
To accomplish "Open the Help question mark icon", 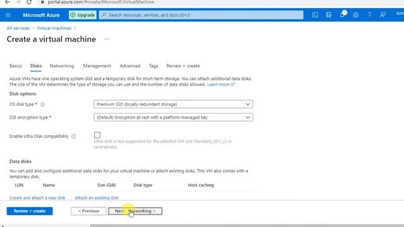I will pos(369,15).
